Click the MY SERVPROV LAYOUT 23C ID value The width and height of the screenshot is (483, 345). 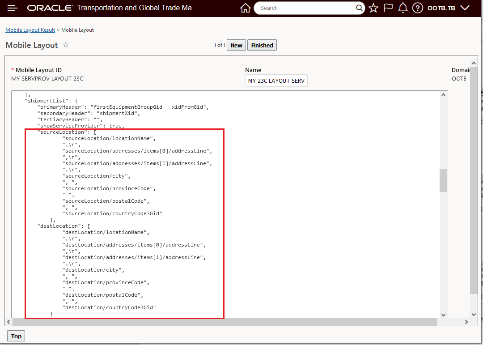47,79
